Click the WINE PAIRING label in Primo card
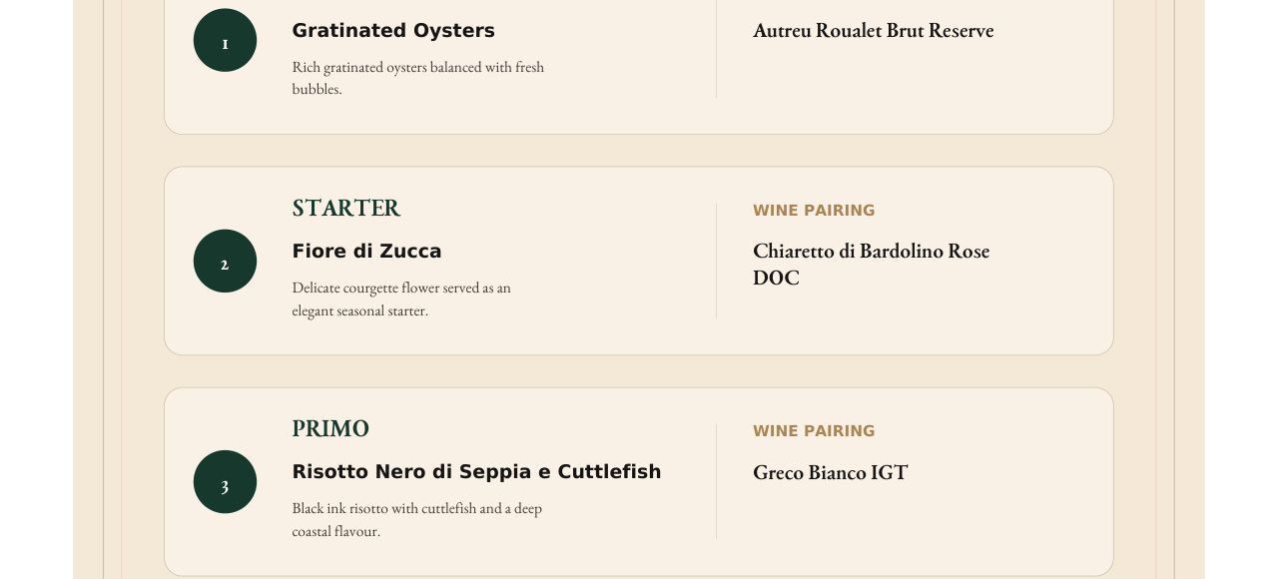1278x579 pixels. click(814, 431)
